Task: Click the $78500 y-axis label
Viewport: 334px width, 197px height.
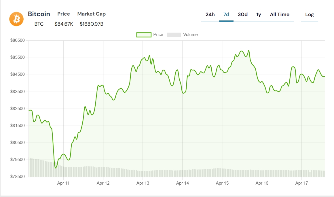Action: coord(18,177)
